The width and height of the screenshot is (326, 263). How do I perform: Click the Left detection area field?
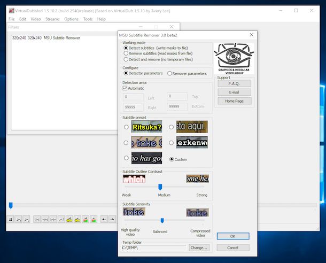pyautogui.click(x=133, y=97)
